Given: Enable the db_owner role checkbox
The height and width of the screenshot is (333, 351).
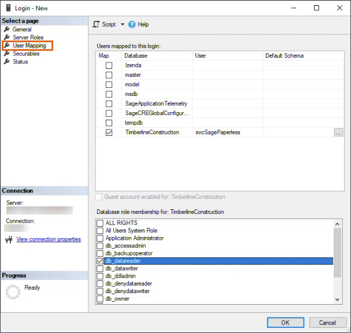Looking at the screenshot, I should [x=100, y=299].
